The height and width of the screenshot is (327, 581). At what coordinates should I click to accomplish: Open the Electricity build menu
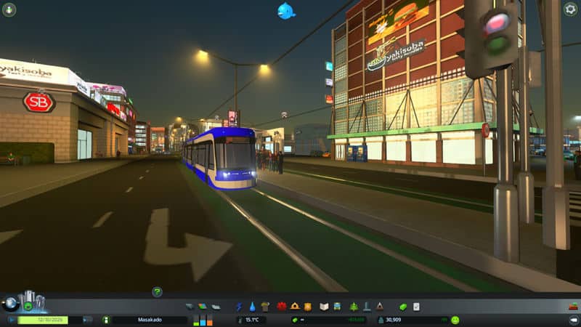tap(239, 307)
